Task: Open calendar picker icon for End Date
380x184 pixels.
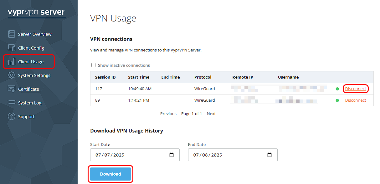Action: click(x=270, y=155)
